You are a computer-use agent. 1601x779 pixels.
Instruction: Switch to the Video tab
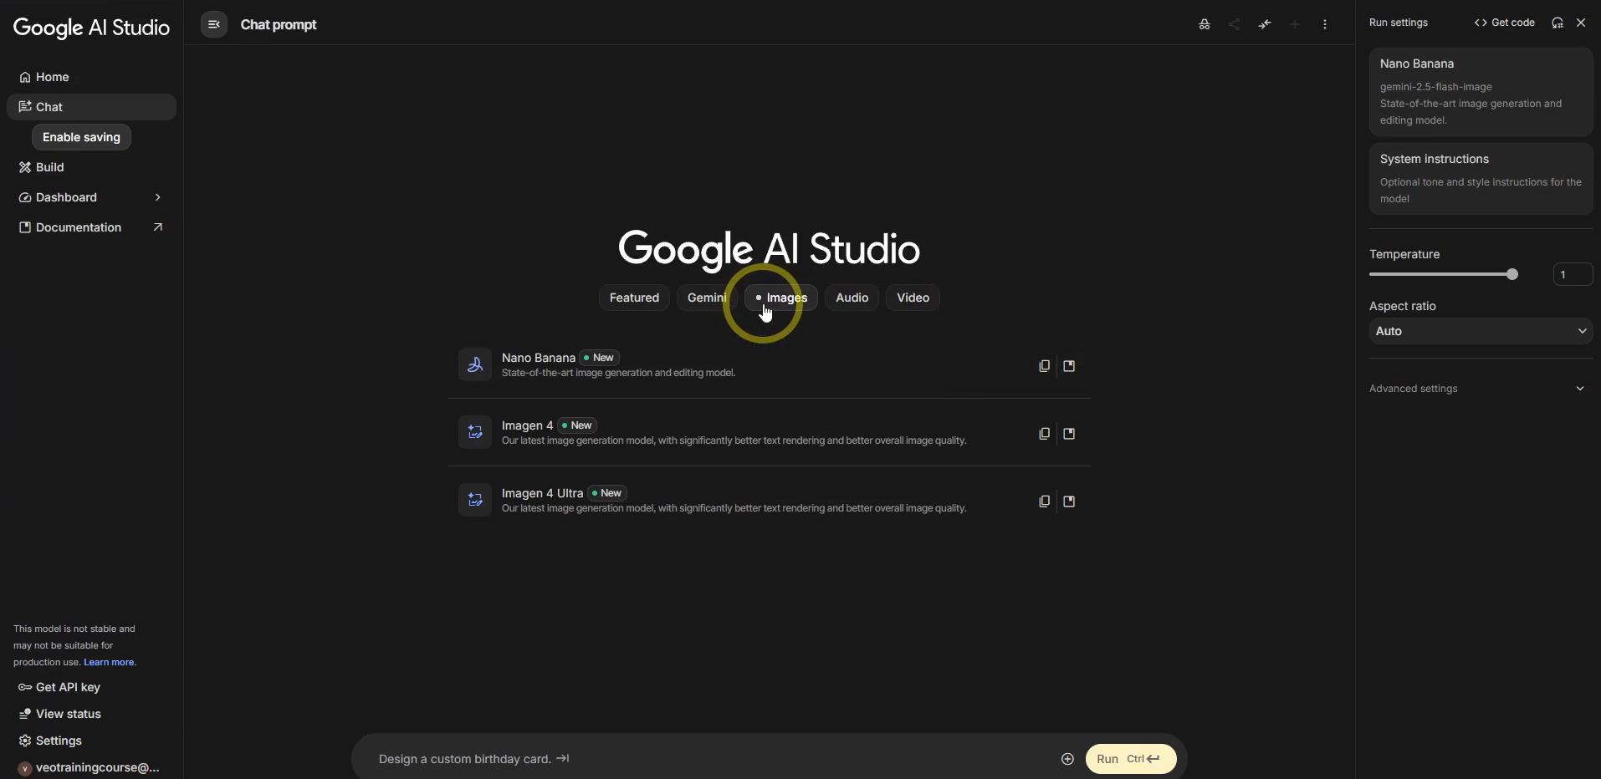coord(913,298)
